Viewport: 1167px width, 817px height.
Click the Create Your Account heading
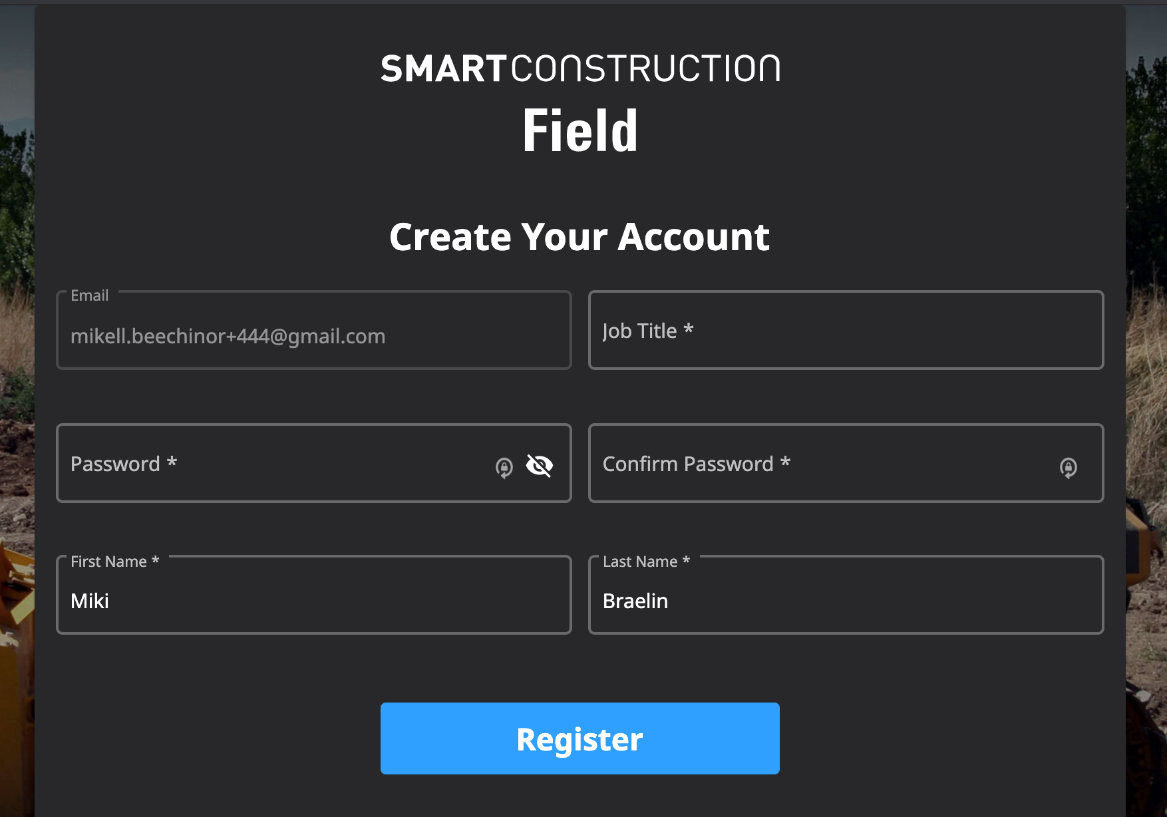tap(580, 237)
